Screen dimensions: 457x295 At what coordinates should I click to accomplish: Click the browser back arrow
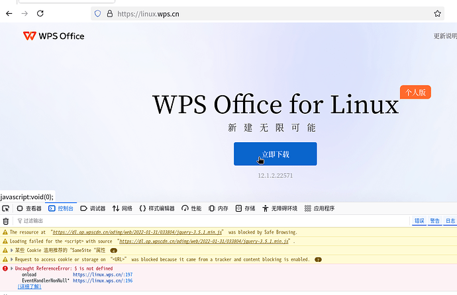8,13
